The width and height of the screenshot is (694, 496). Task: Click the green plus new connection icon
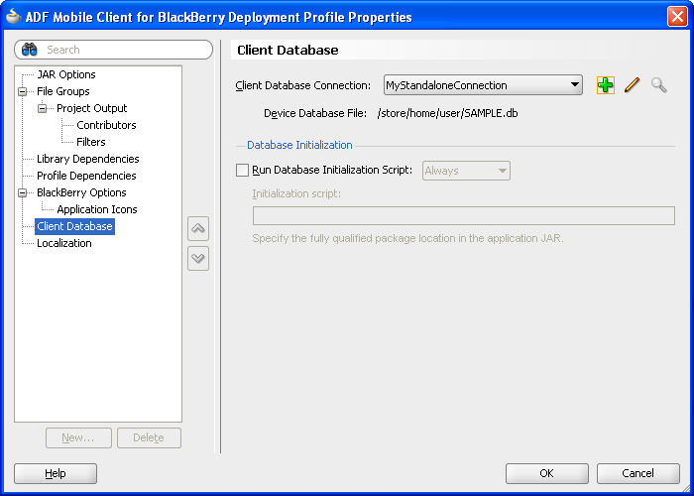605,85
